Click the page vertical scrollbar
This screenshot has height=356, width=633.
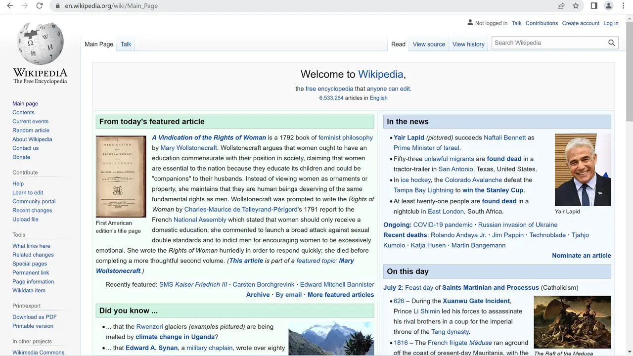629,185
